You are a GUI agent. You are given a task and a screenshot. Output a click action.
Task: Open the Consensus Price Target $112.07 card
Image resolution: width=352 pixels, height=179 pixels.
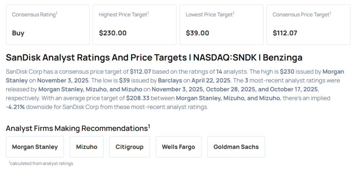308,25
